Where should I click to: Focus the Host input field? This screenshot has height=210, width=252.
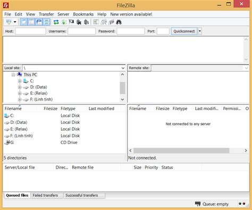coord(30,31)
